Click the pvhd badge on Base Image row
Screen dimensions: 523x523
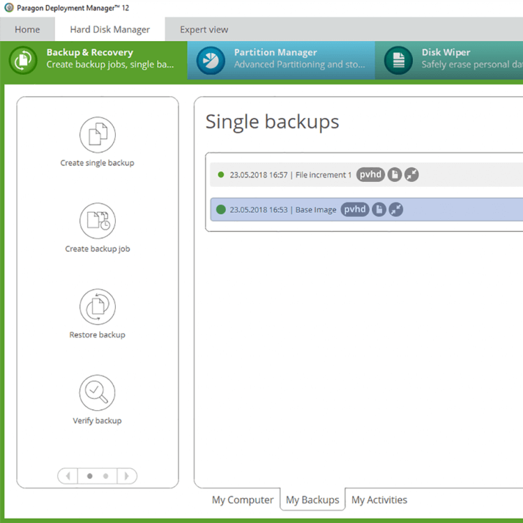point(355,209)
